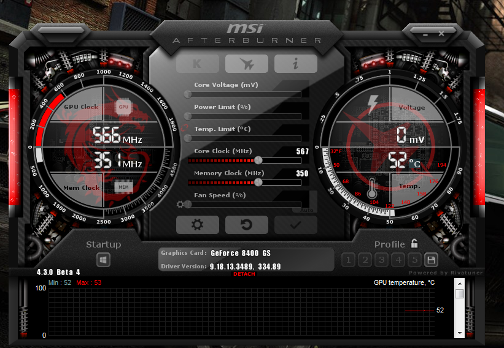Apply settings with the checkmark button
The width and height of the screenshot is (504, 348).
[296, 224]
